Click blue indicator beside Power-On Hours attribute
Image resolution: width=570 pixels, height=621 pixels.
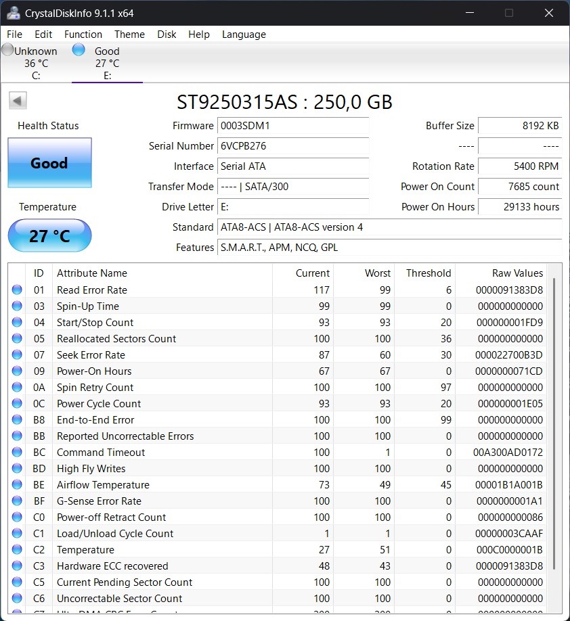coord(17,371)
